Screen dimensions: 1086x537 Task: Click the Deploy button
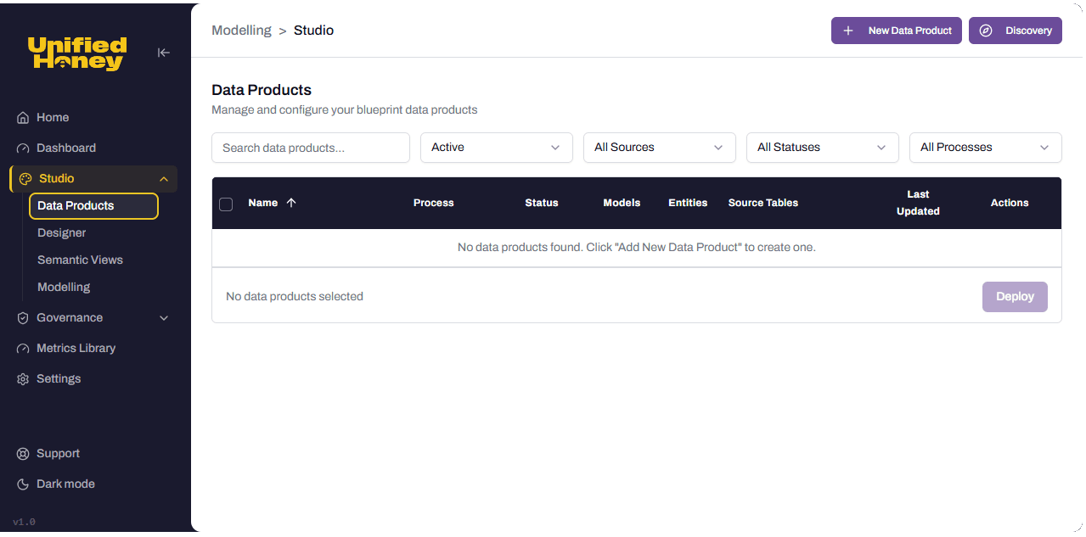1015,297
